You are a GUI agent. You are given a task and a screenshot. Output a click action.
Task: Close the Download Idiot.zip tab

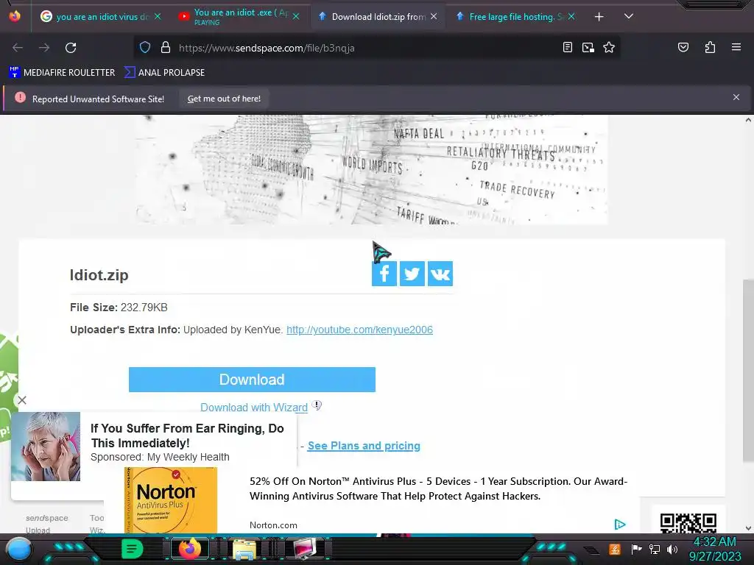point(434,17)
